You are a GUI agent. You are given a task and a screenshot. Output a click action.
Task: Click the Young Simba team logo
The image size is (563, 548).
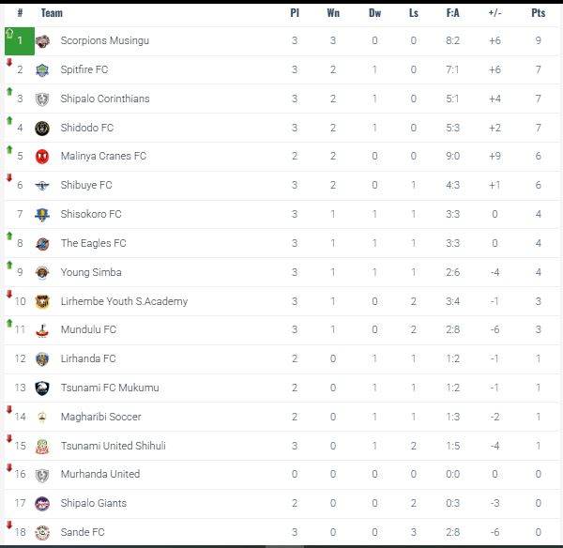[x=42, y=272]
